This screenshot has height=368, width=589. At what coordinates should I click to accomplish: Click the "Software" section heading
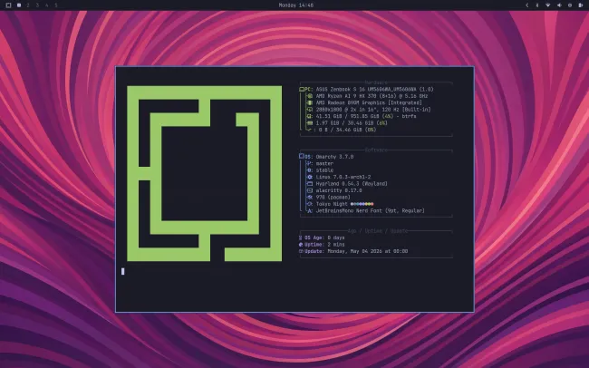pos(376,150)
